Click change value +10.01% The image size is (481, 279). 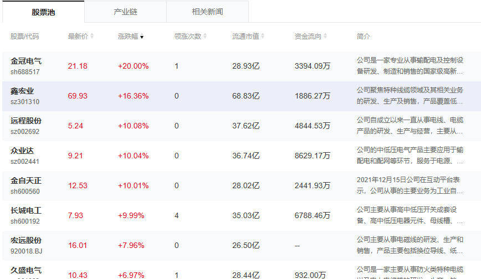pos(133,185)
